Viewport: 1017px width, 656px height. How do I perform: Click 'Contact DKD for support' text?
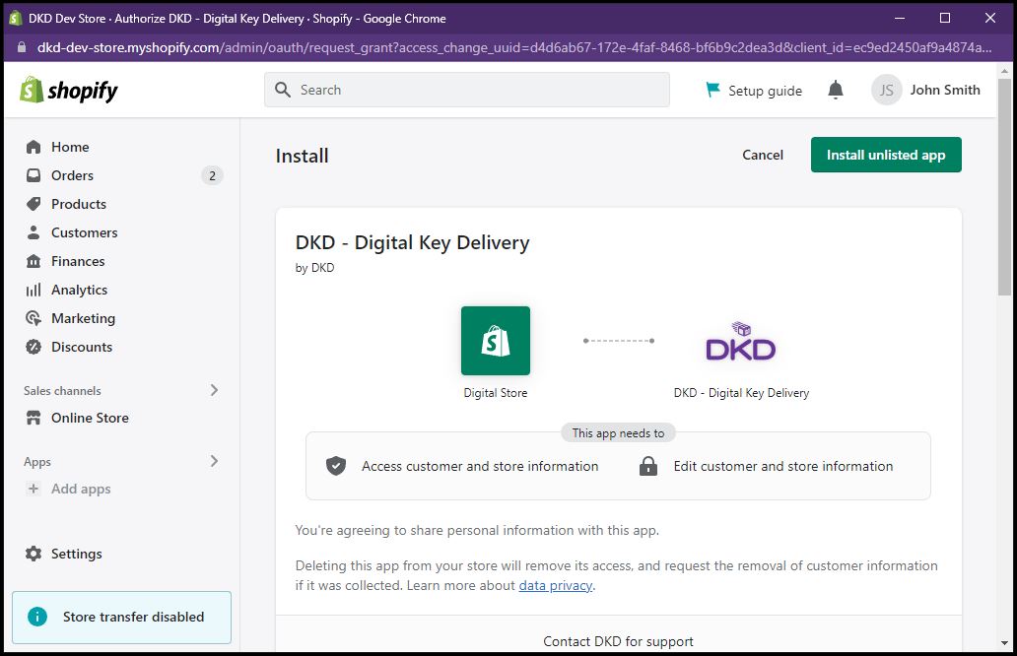[618, 641]
